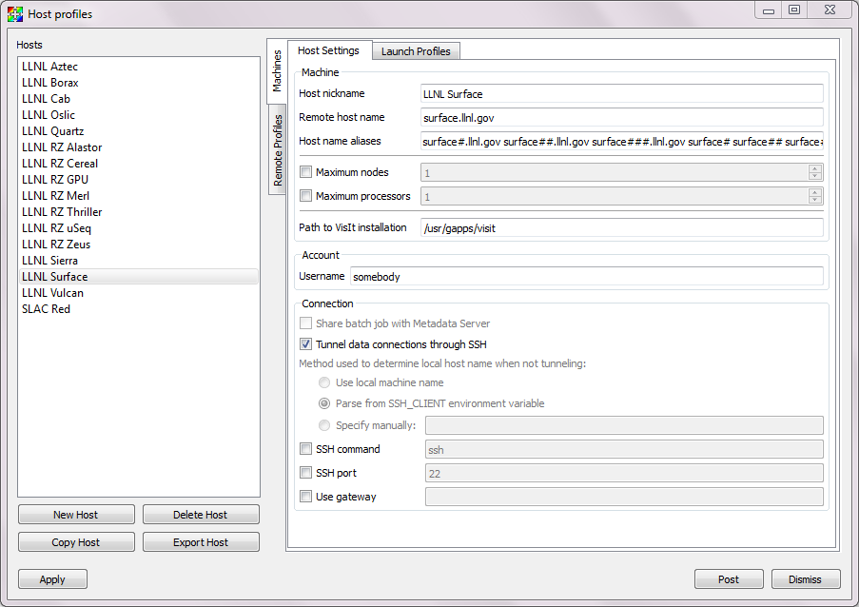Screen dimensions: 859x607
Task: Select the highlighted LLNL Surface host
Action: point(139,277)
